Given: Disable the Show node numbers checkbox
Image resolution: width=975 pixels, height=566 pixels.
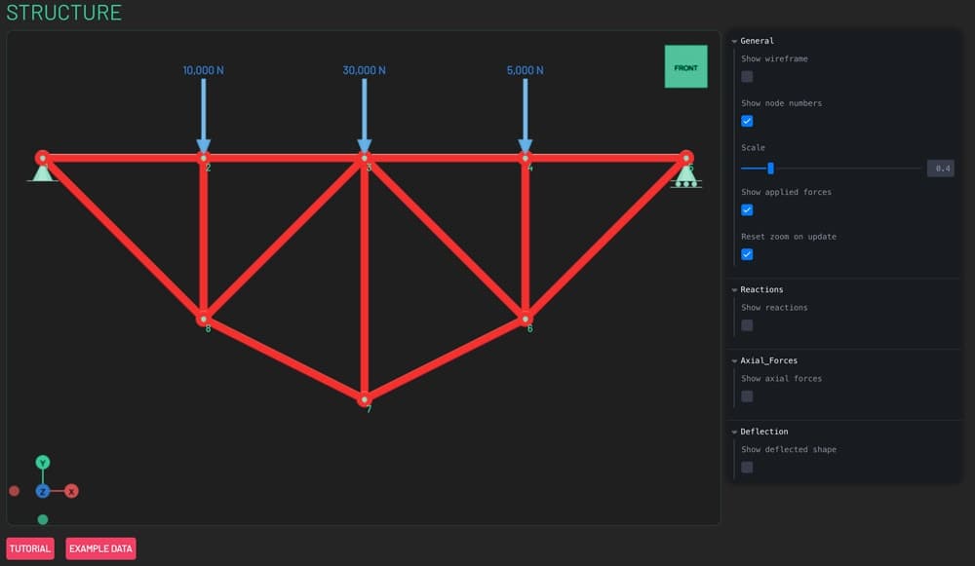Looking at the screenshot, I should 747,121.
